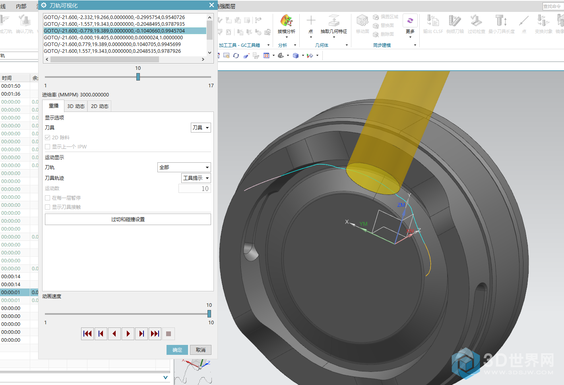This screenshot has height=385, width=564.
Task: Select the 00:01:50 time row
Action: point(15,86)
